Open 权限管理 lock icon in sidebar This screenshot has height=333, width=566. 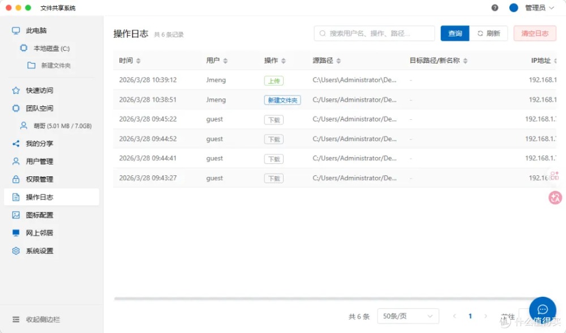click(x=16, y=179)
